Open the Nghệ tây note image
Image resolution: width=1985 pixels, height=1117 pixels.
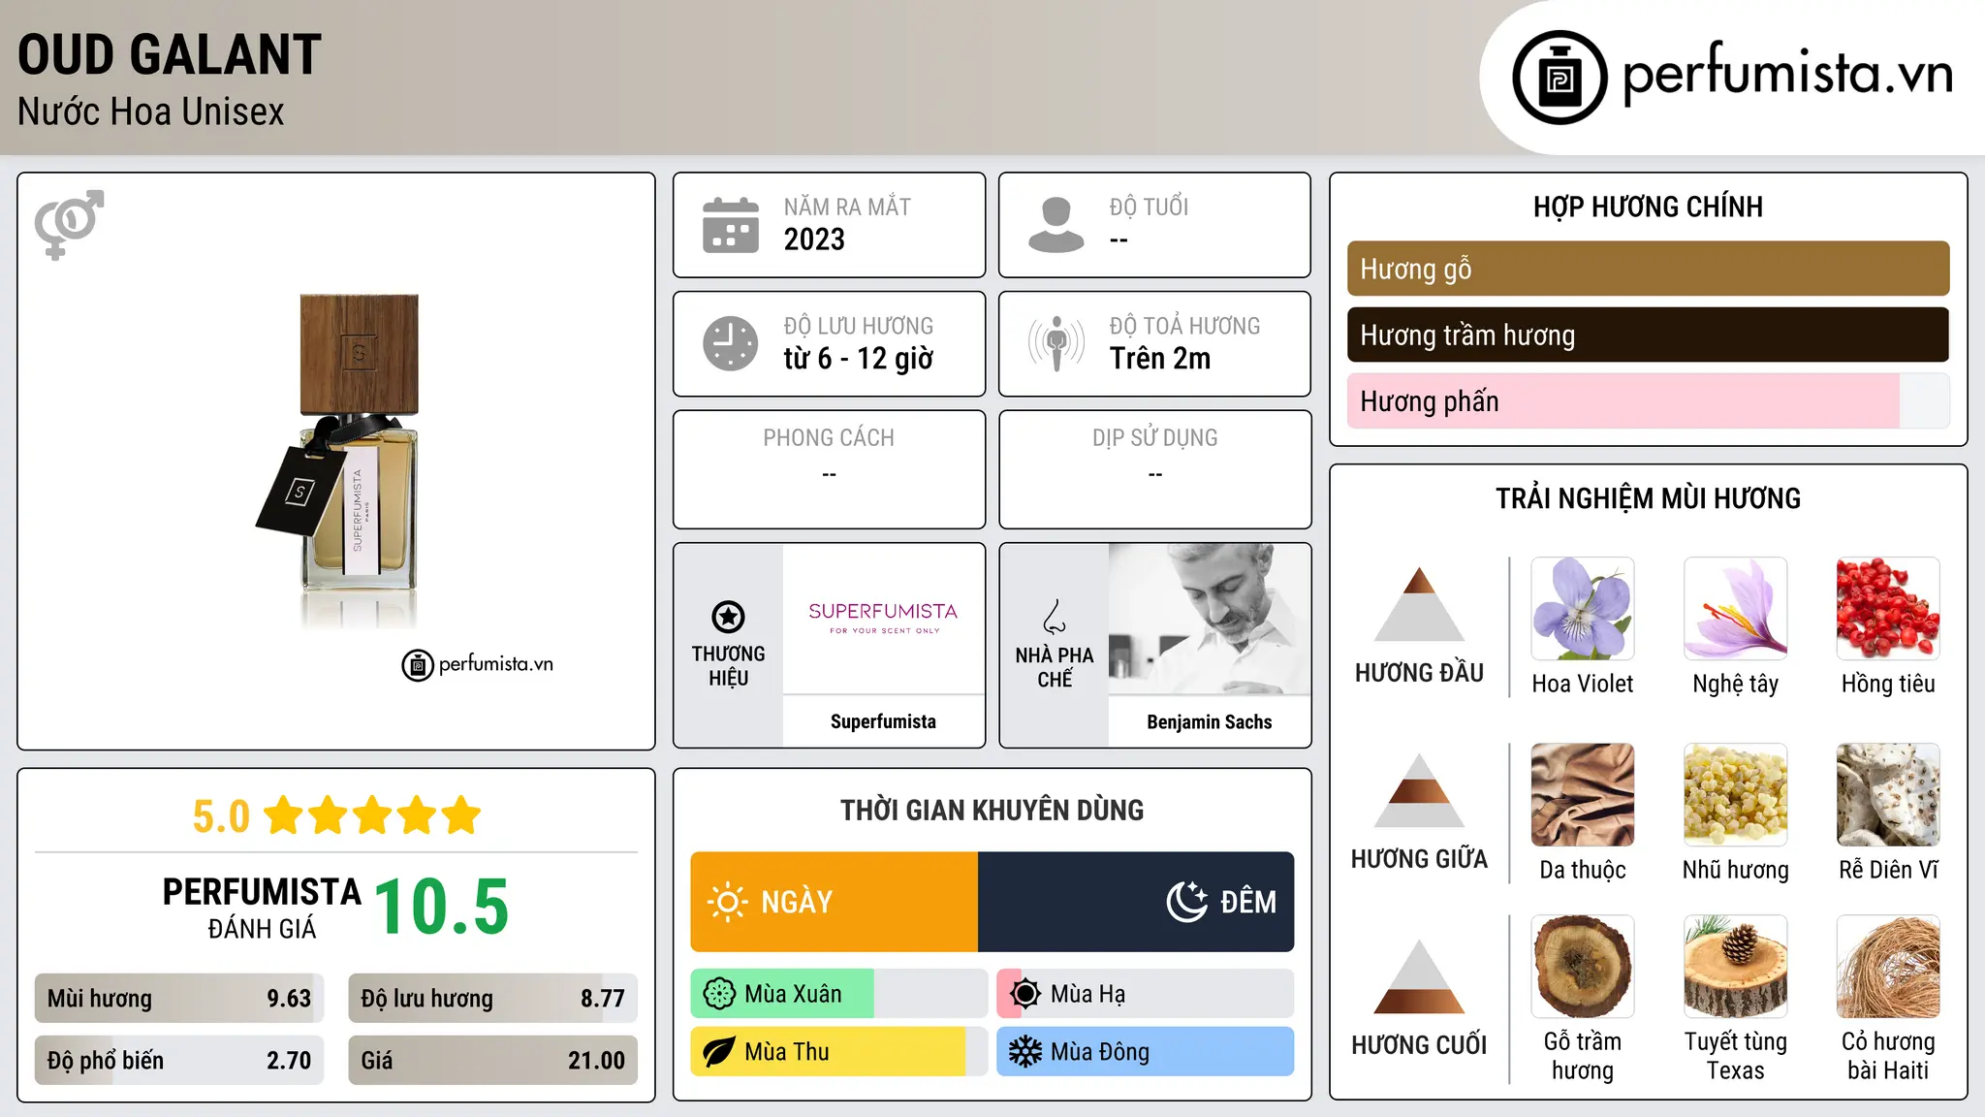(1735, 609)
